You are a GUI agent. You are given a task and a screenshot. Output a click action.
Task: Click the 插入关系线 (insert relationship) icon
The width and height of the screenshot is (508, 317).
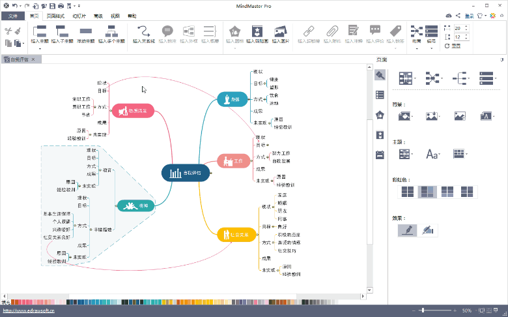(x=144, y=31)
